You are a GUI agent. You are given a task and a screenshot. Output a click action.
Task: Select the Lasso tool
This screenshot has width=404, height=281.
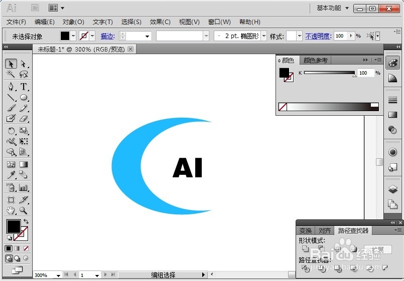pos(23,74)
